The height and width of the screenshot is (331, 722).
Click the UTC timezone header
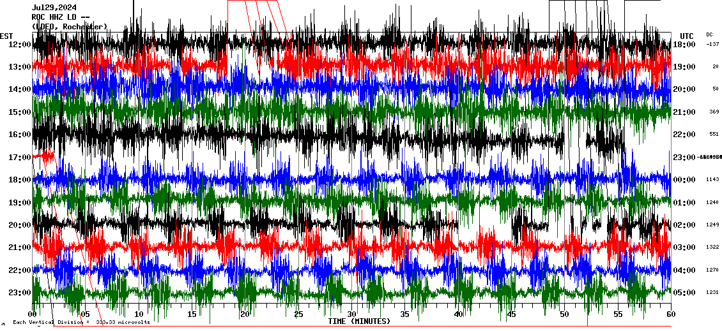pos(687,36)
